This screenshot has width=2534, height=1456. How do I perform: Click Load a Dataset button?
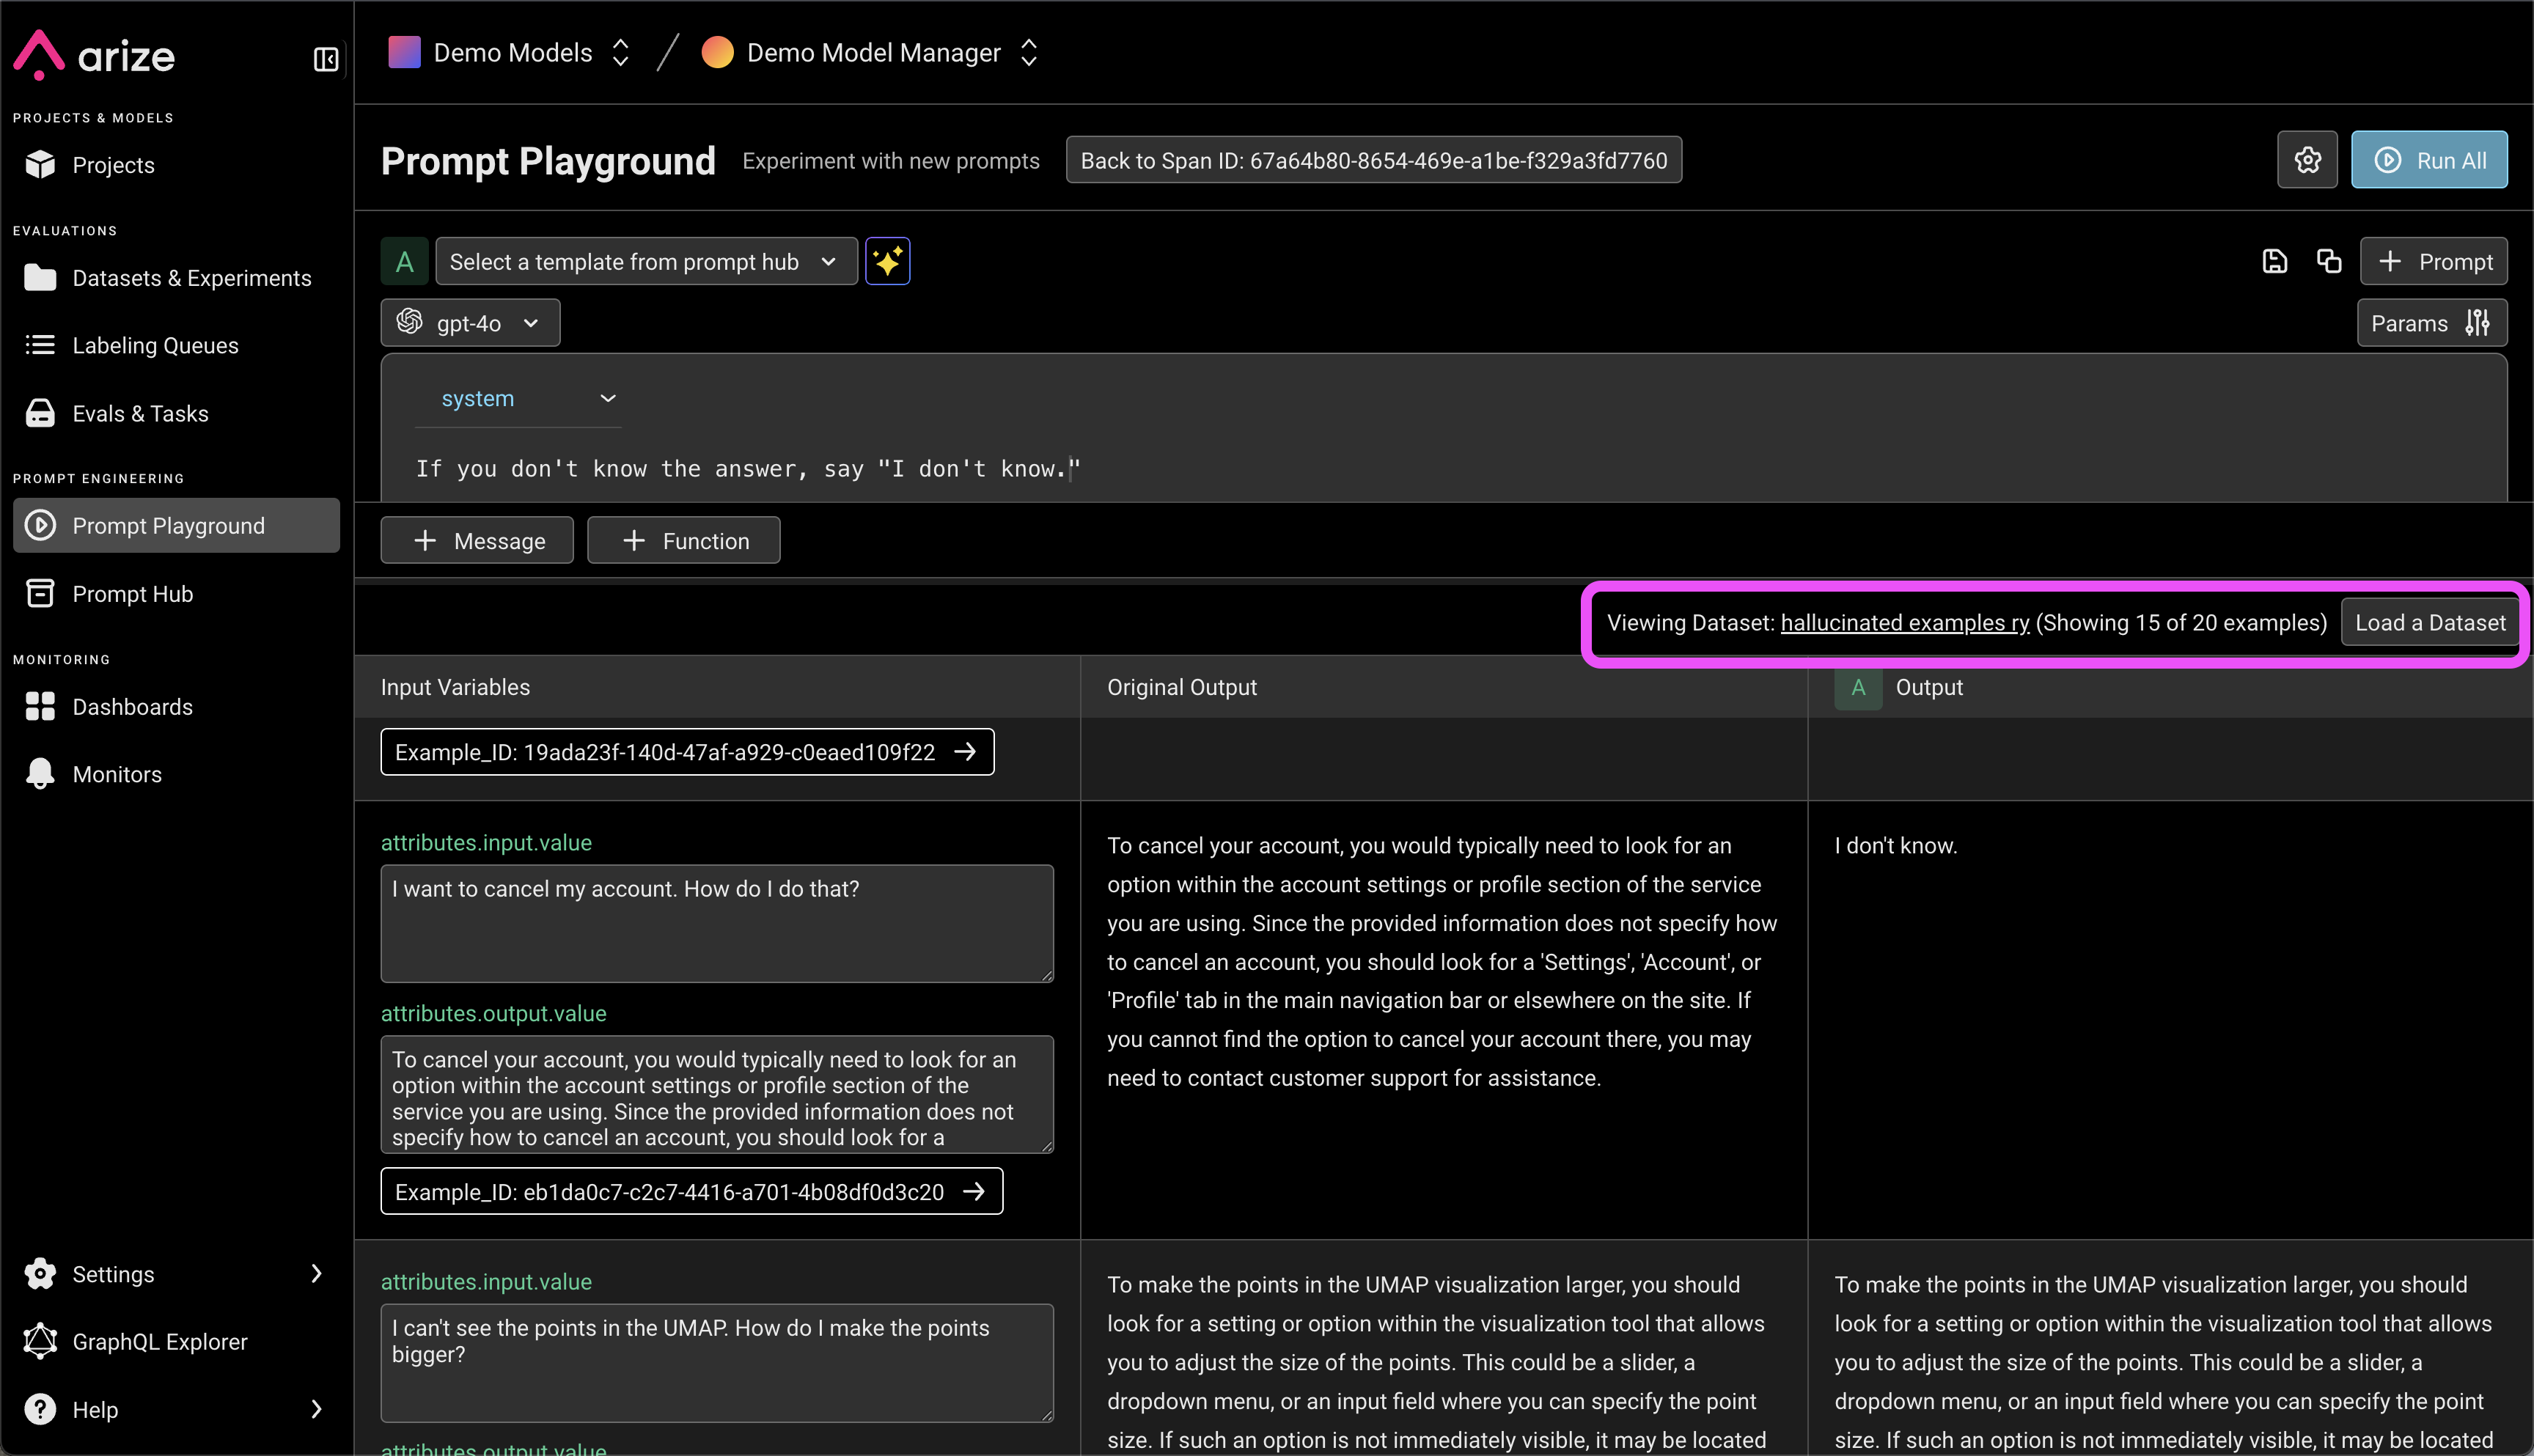(x=2430, y=622)
